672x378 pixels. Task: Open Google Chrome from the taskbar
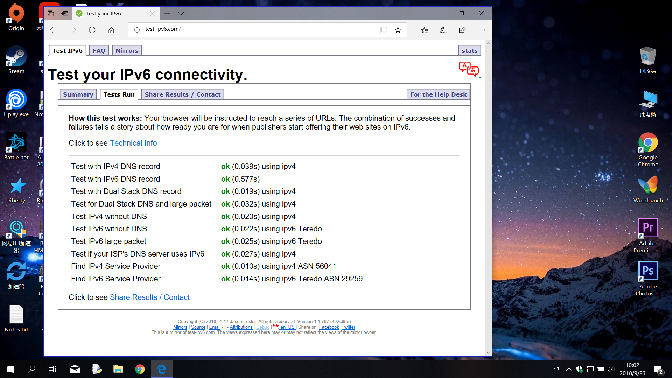140,369
